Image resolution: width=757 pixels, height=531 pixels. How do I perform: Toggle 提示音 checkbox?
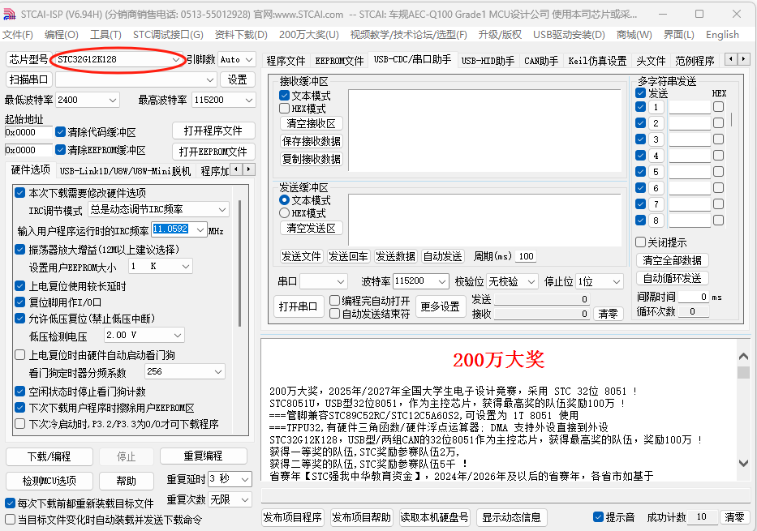tap(598, 517)
